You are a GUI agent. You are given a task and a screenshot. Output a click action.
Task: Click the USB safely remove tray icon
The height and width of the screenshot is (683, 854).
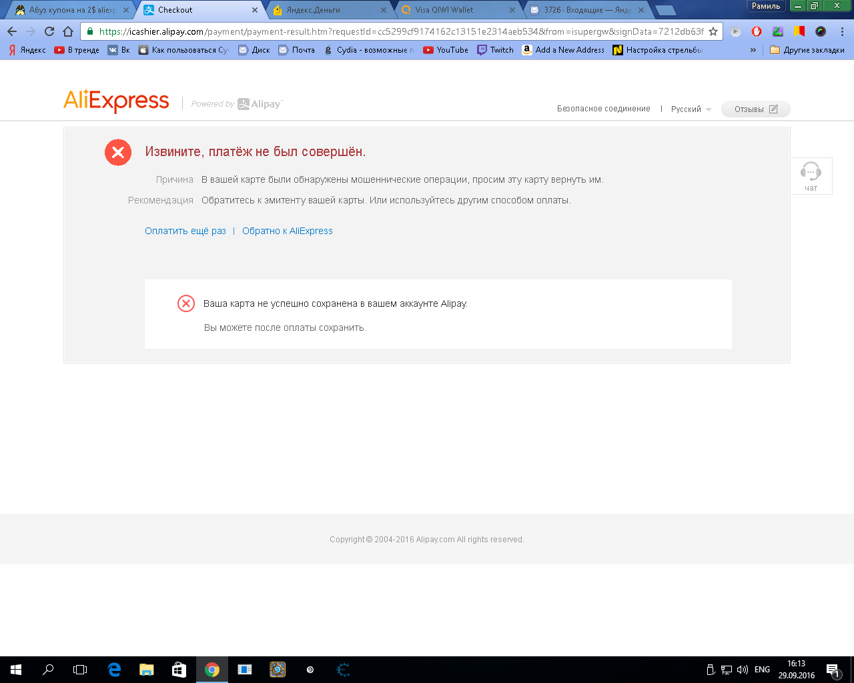711,670
